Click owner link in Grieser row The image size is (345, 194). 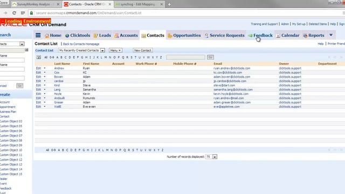(290, 102)
